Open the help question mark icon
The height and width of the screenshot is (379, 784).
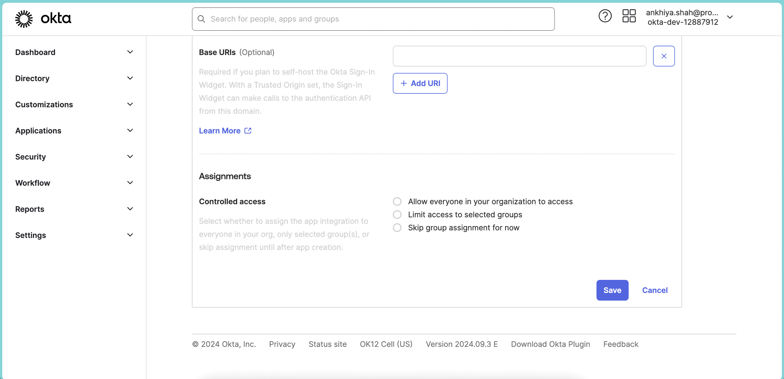pos(605,16)
